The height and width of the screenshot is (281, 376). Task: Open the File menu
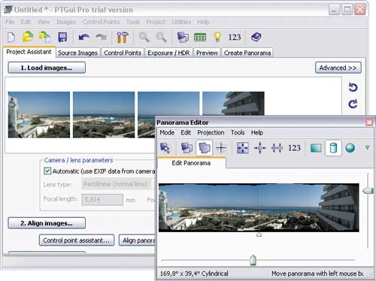(10, 22)
